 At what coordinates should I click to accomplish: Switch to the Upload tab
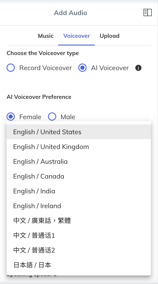(109, 36)
